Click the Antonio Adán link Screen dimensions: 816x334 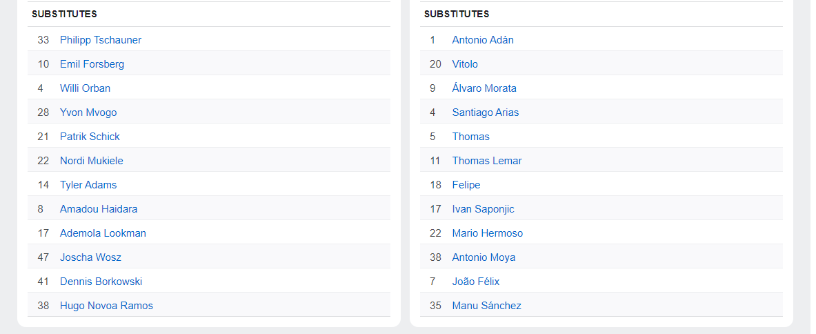[x=483, y=40]
